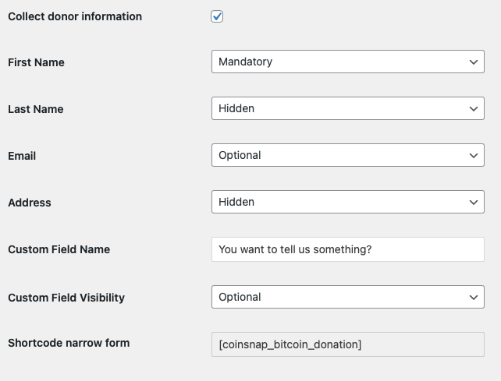This screenshot has width=501, height=381.
Task: Click the chevron in Custom Field Visibility select
Action: point(474,297)
